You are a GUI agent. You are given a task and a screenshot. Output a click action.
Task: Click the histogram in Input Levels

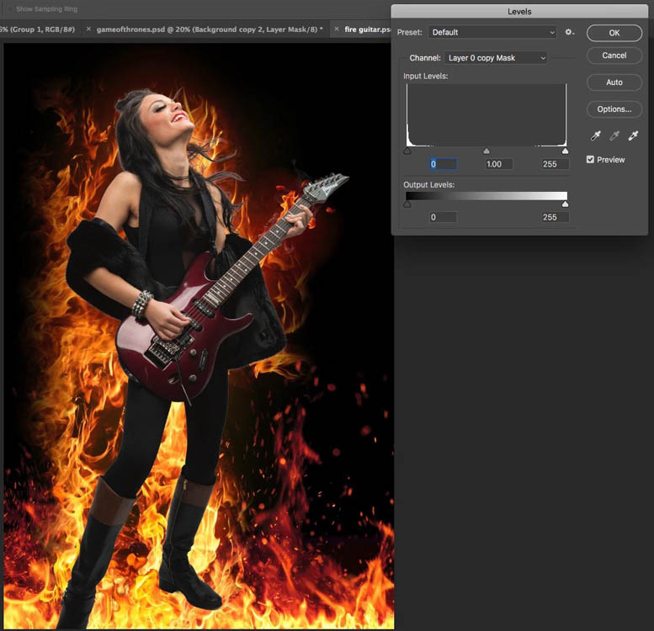[x=487, y=115]
